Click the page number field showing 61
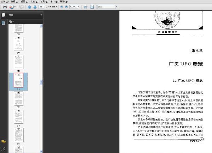 pos(41,7)
